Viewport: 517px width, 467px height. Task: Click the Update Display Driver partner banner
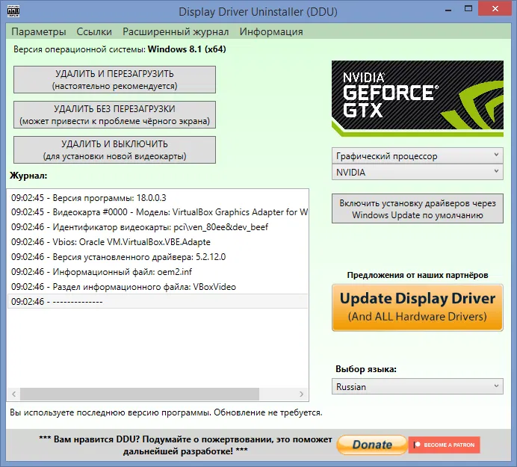418,307
